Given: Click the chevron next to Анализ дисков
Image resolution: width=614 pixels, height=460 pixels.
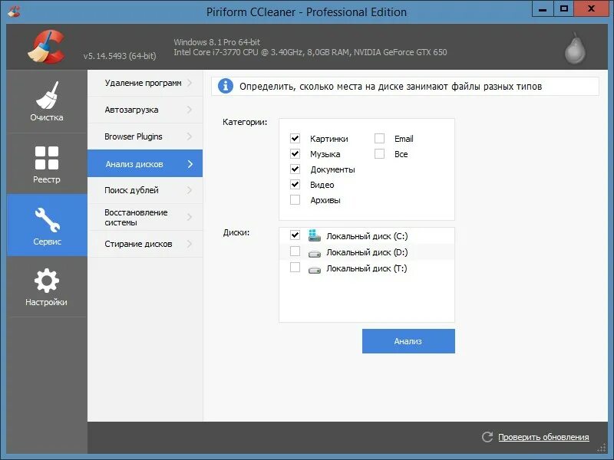Looking at the screenshot, I should 190,164.
